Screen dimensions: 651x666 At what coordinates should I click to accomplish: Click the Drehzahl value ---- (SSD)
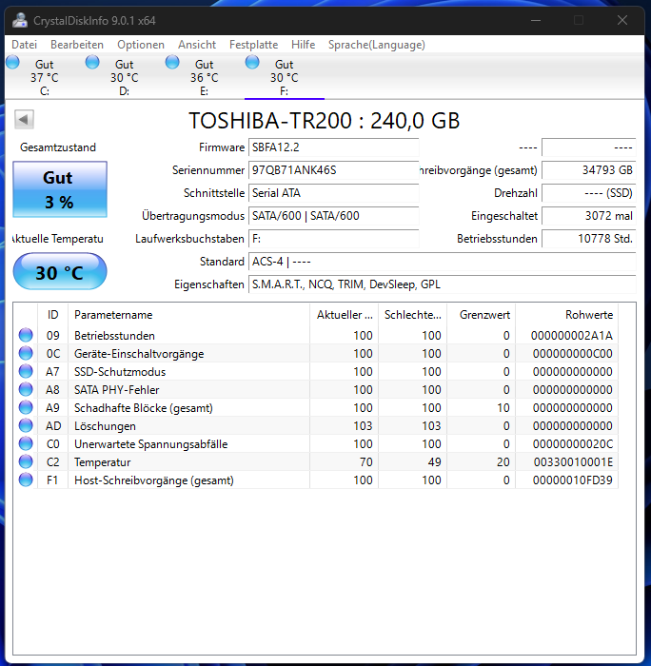coord(589,193)
